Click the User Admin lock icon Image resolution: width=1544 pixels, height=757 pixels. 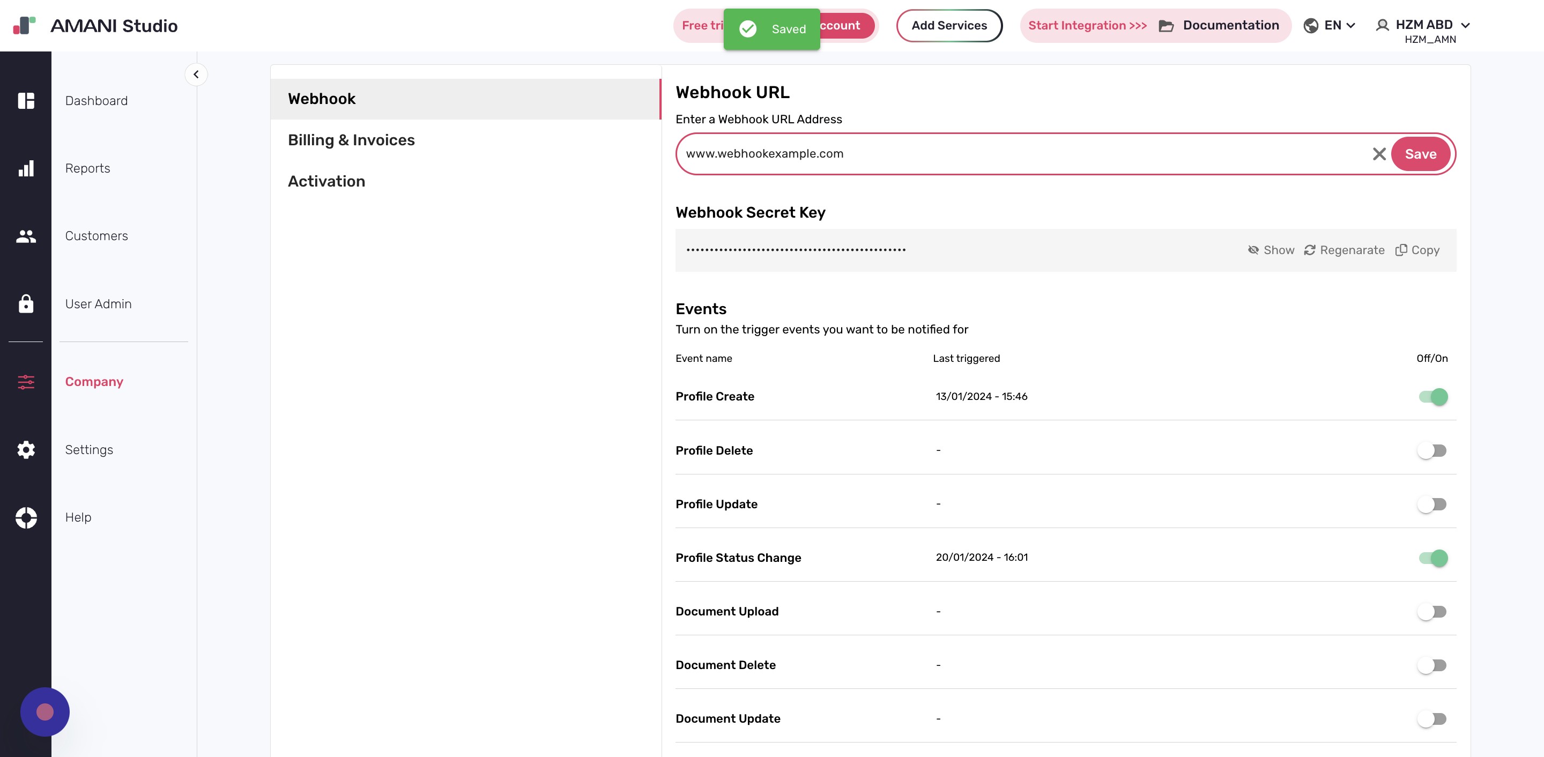[x=26, y=304]
